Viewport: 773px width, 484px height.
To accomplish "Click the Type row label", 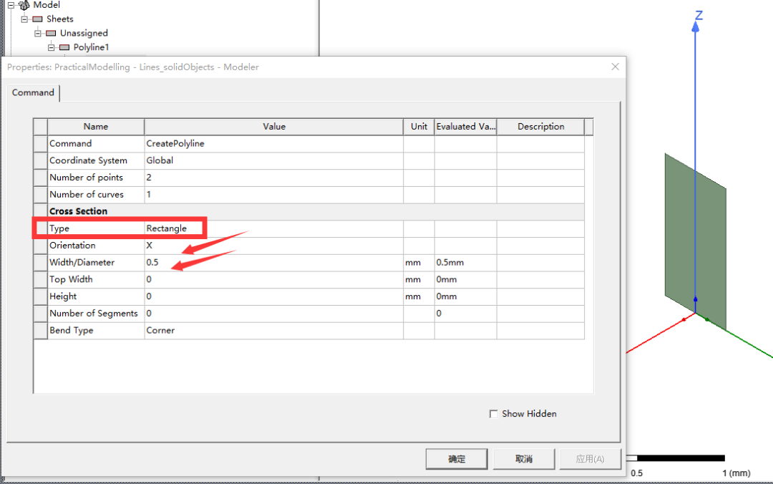I will (96, 228).
